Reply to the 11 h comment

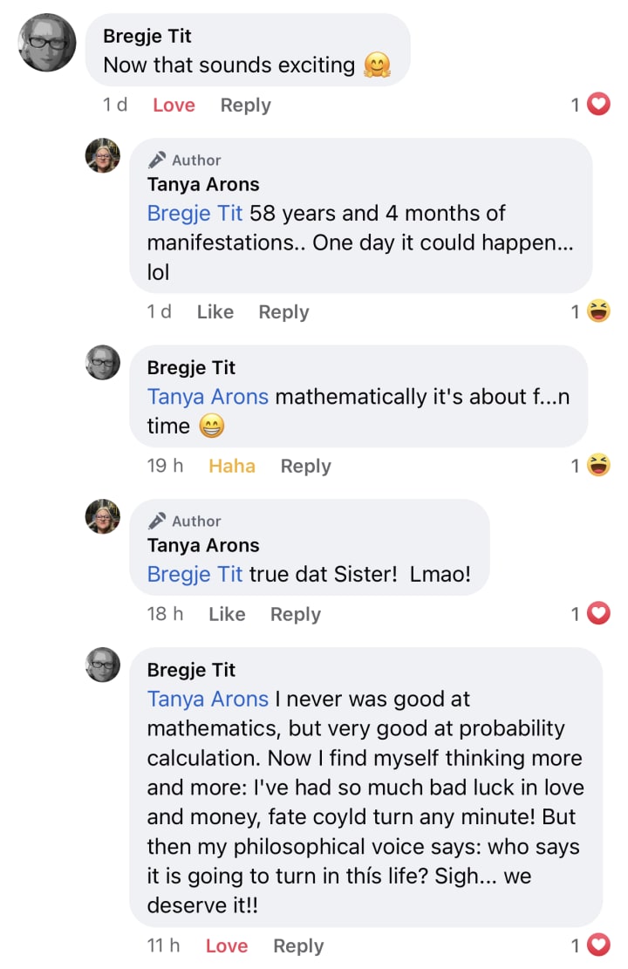click(298, 946)
